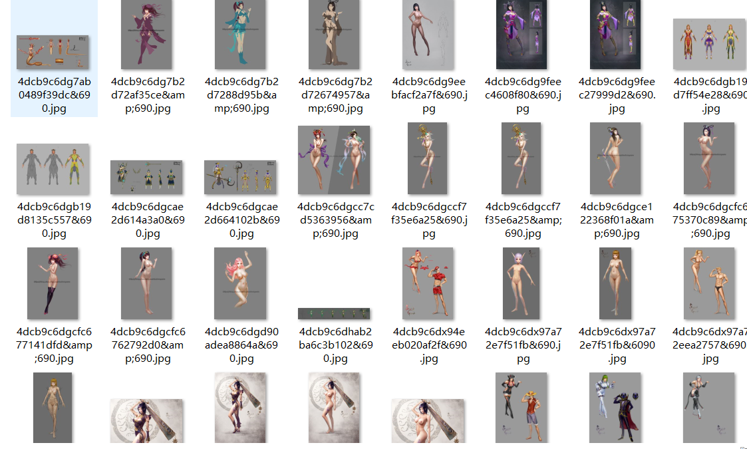The width and height of the screenshot is (747, 449).
Task: Click the file name 4dcb9c6dx97a72e7f51fb&6090.jpg
Action: coord(617,345)
